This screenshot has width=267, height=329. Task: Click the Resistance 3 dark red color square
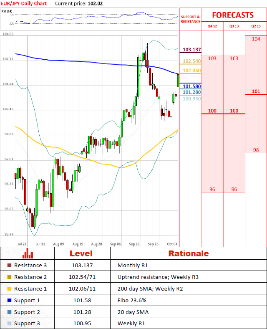click(10, 266)
